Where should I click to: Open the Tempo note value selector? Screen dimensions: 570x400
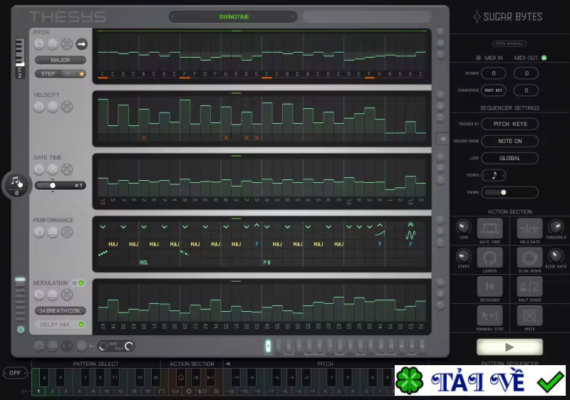pos(494,175)
